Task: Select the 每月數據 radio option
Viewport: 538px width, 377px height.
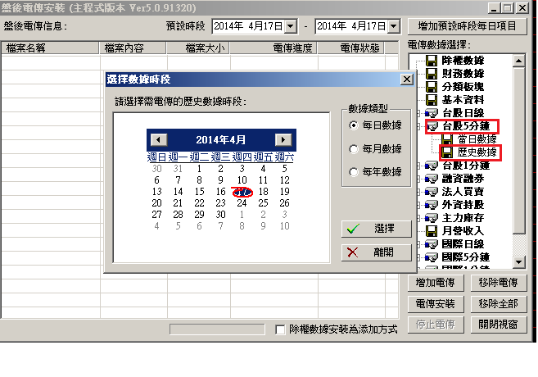Action: 354,148
